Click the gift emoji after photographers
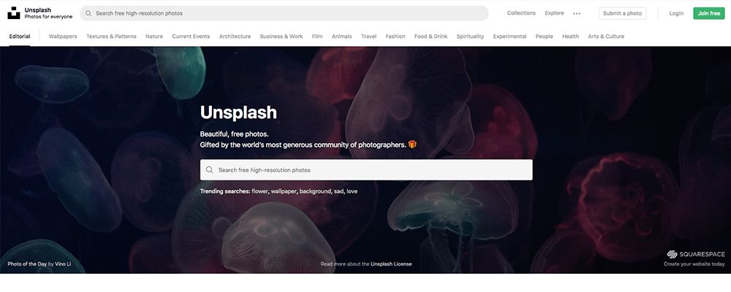Viewport: 731px width, 292px height. 412,145
